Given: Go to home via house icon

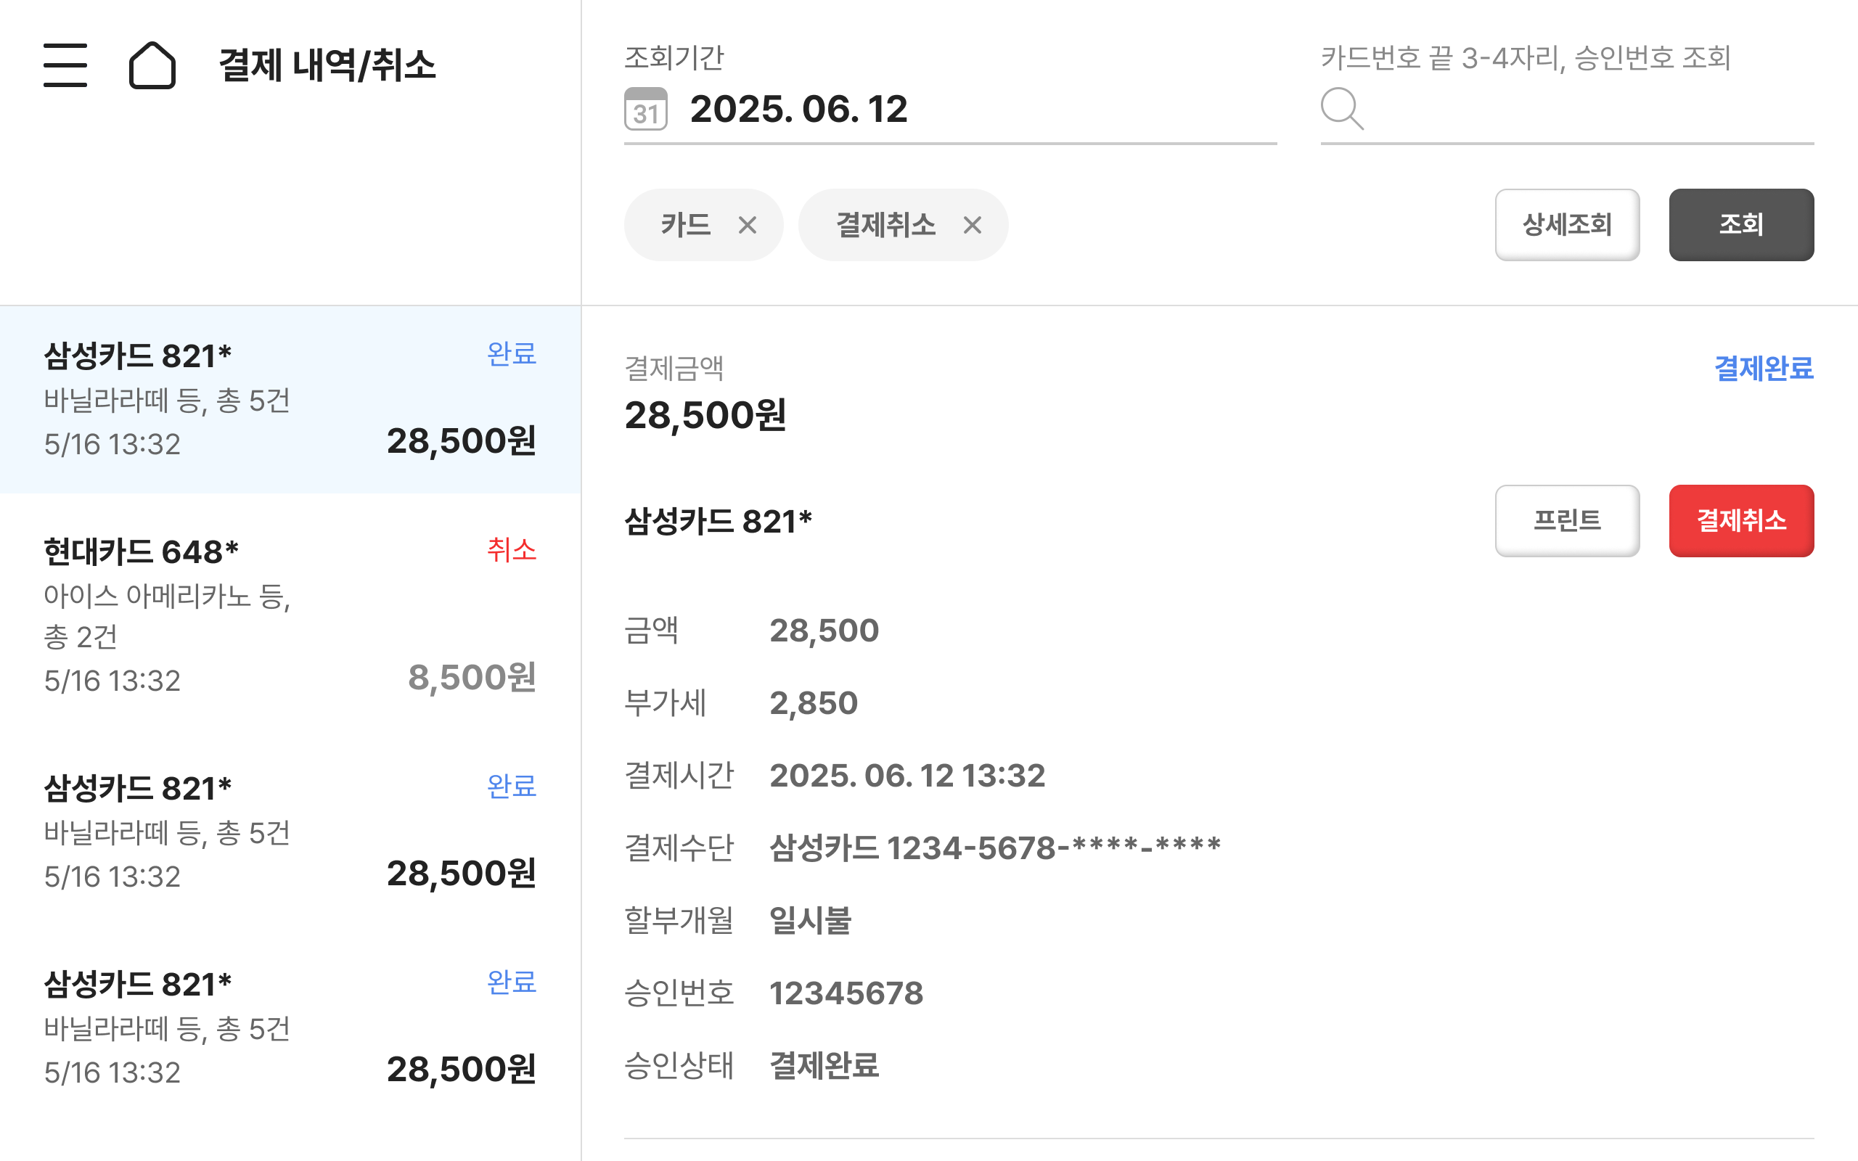Looking at the screenshot, I should pyautogui.click(x=152, y=65).
